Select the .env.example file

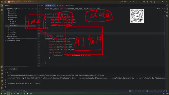(12, 30)
